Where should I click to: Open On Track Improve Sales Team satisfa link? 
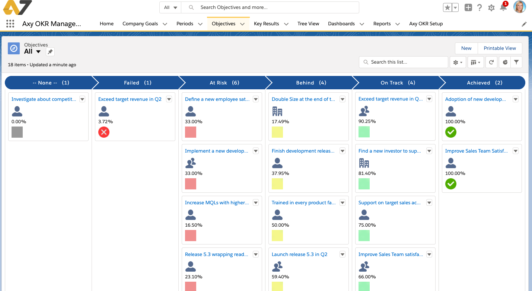coord(391,255)
